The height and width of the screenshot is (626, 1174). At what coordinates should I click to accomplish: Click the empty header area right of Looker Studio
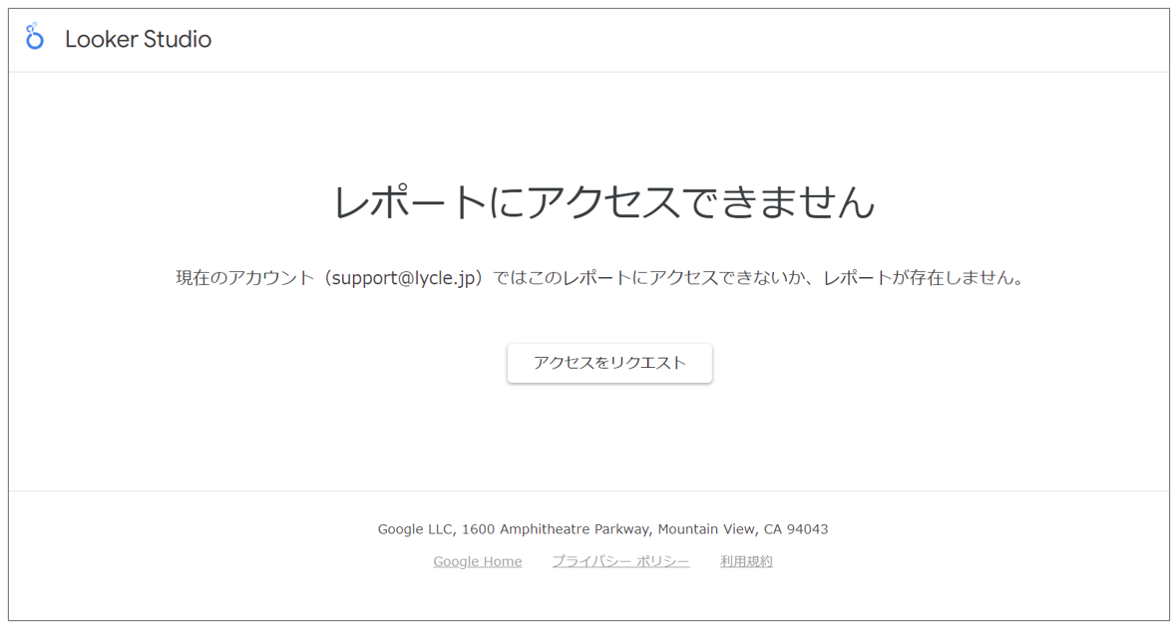pyautogui.click(x=698, y=40)
